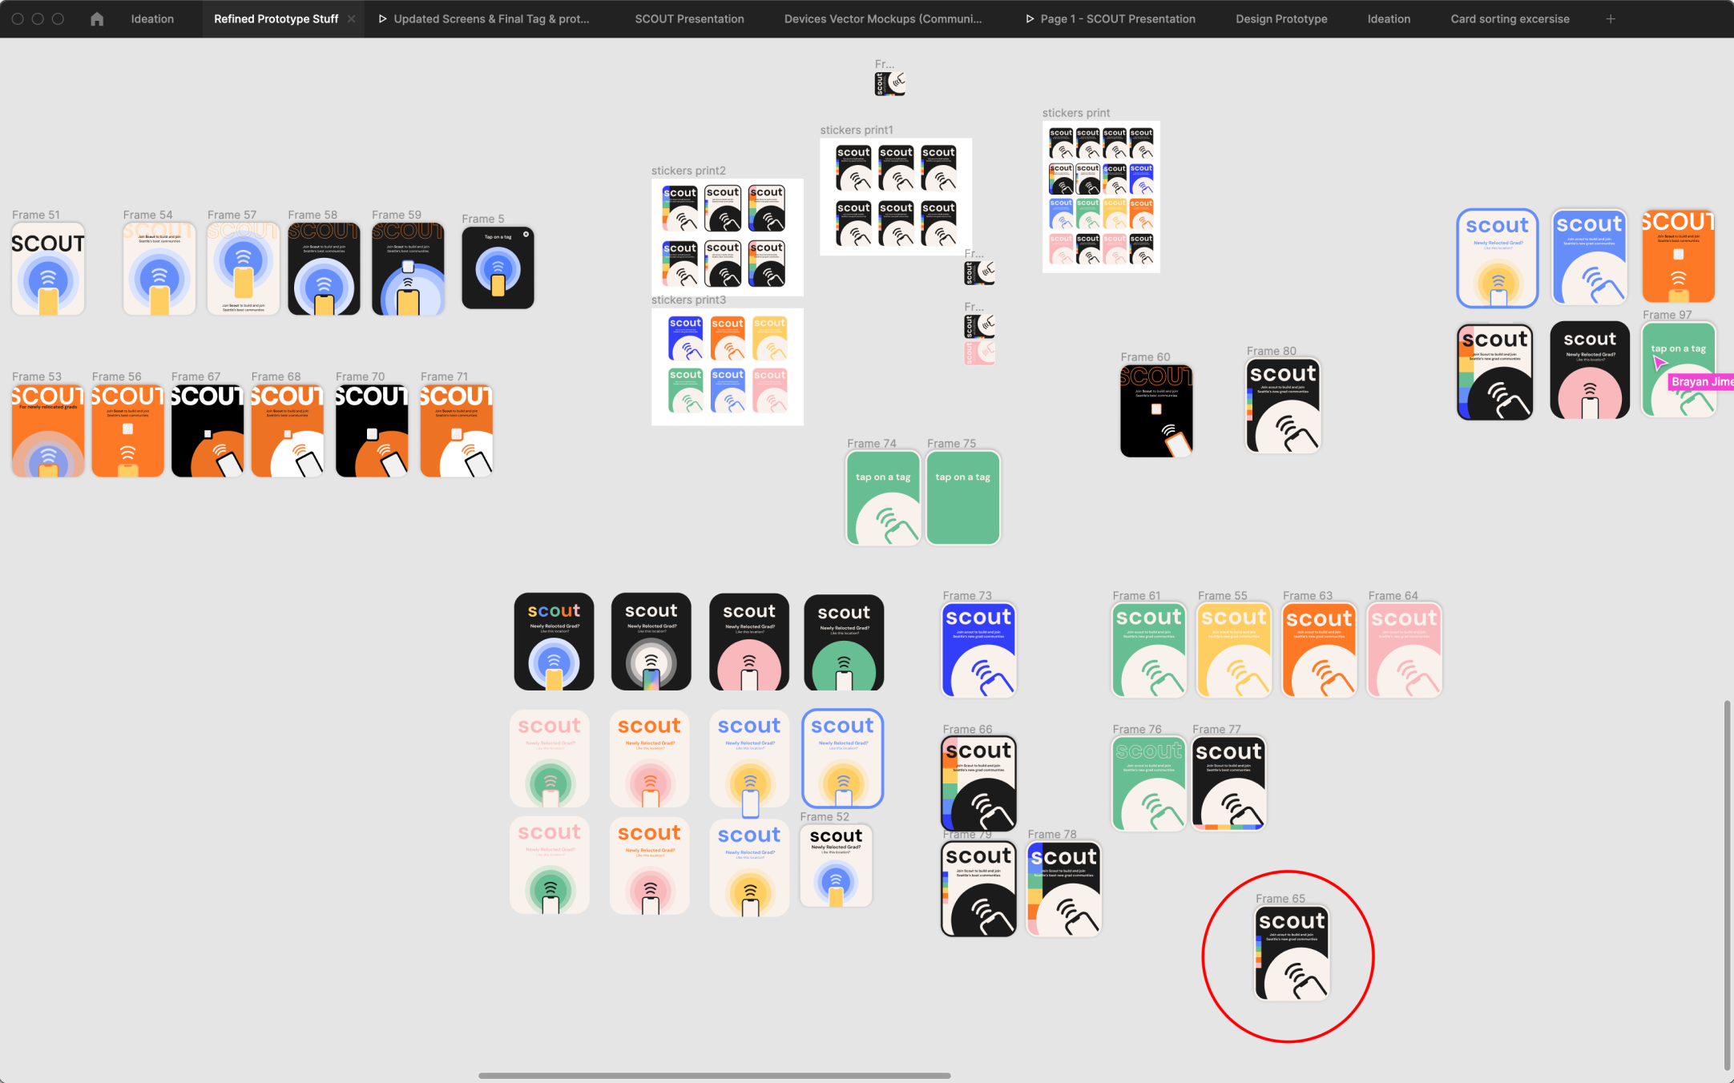The width and height of the screenshot is (1734, 1083).
Task: Click the Frame 52 scout card thumbnail
Action: 836,866
